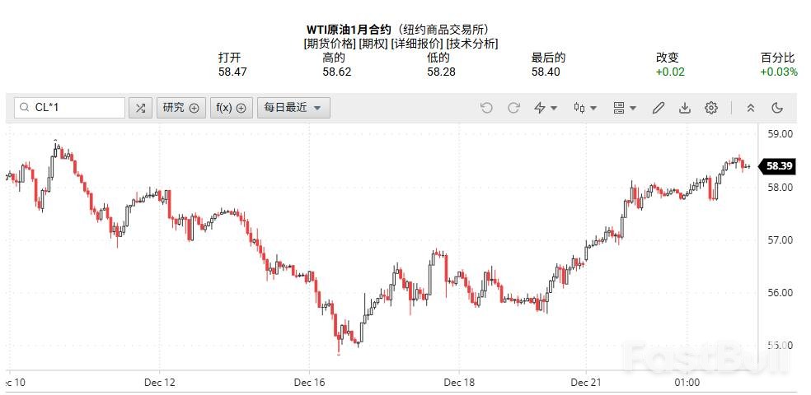The width and height of the screenshot is (811, 395).
Task: Open the 研究 studies menu
Action: coord(180,108)
